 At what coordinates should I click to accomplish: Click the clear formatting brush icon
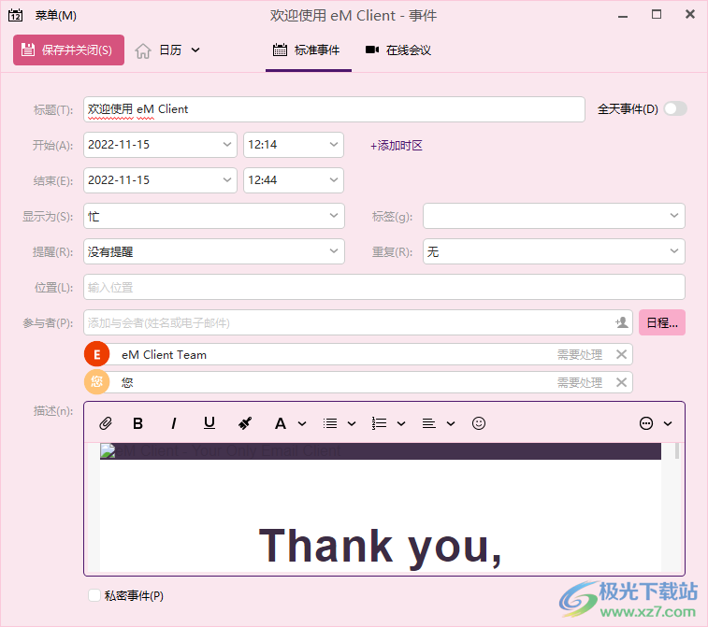coord(245,423)
